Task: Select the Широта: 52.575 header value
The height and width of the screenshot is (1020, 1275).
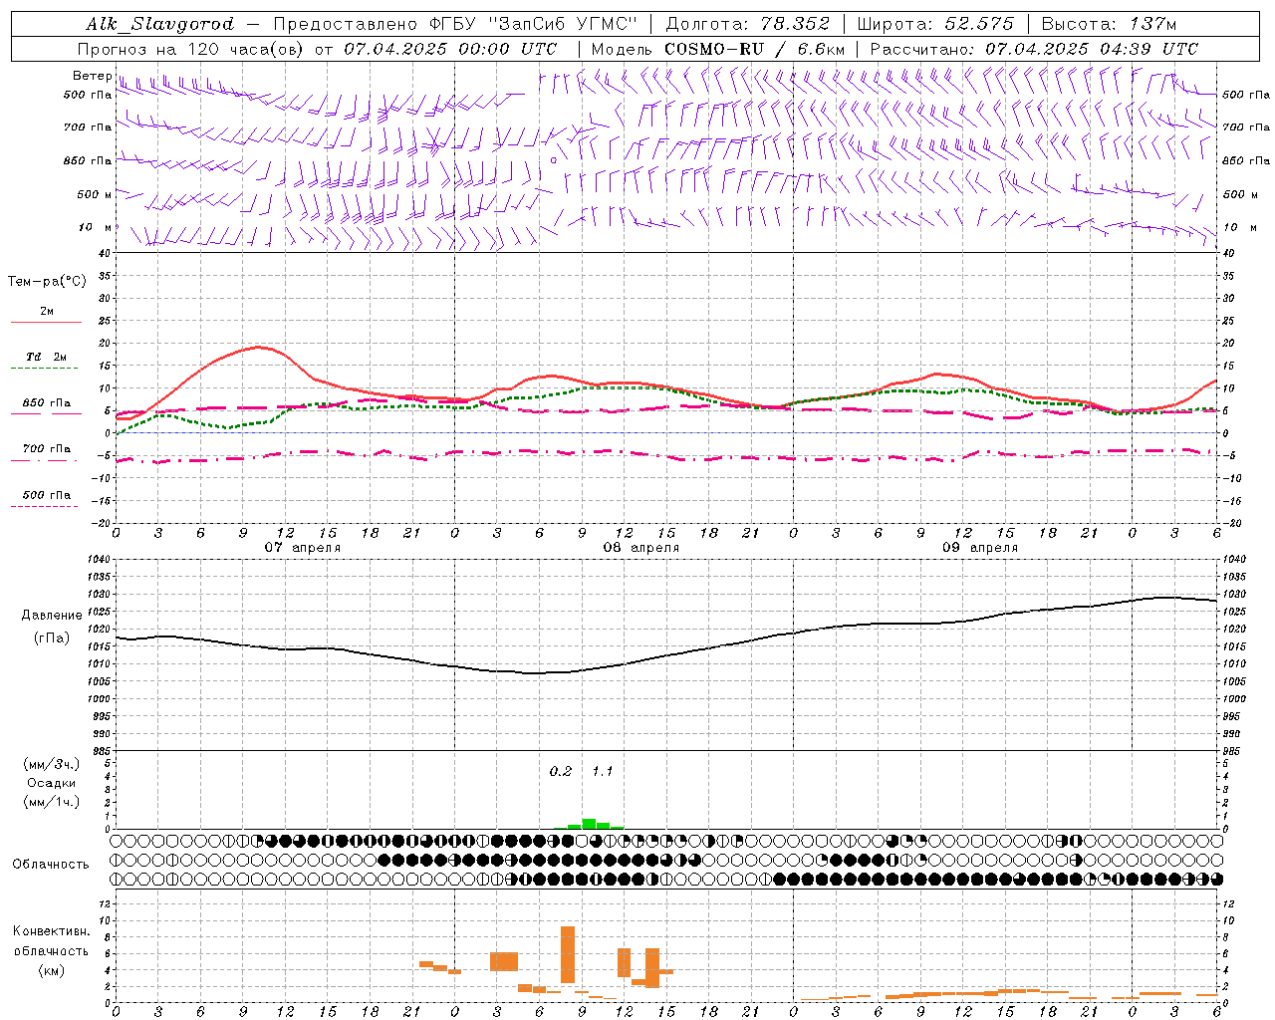Action: tap(935, 24)
